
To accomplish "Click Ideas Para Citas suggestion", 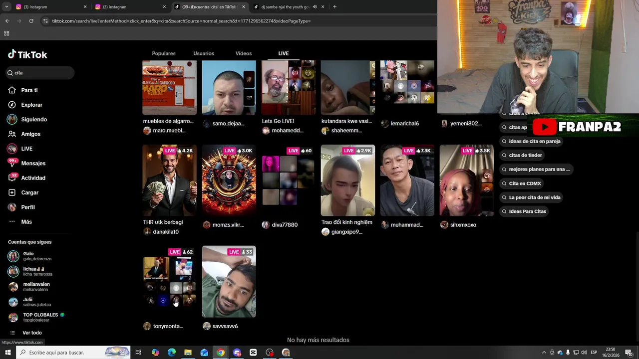I will (x=524, y=211).
